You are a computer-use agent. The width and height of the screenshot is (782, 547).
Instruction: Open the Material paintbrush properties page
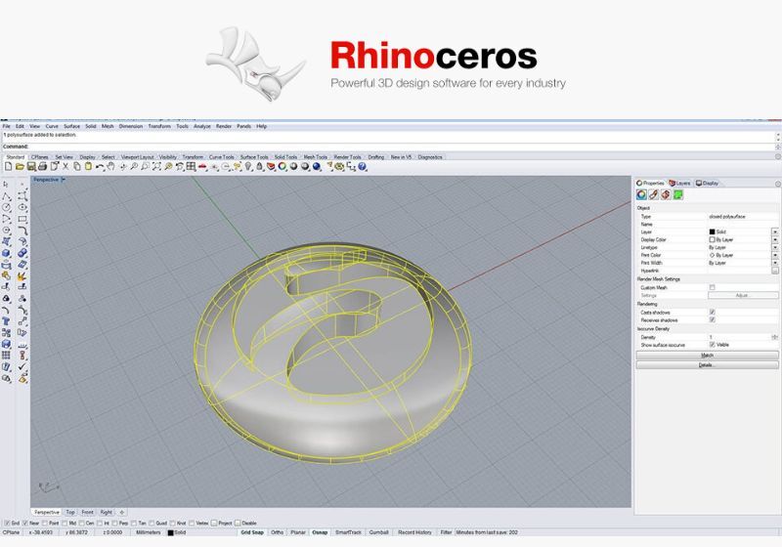[653, 194]
